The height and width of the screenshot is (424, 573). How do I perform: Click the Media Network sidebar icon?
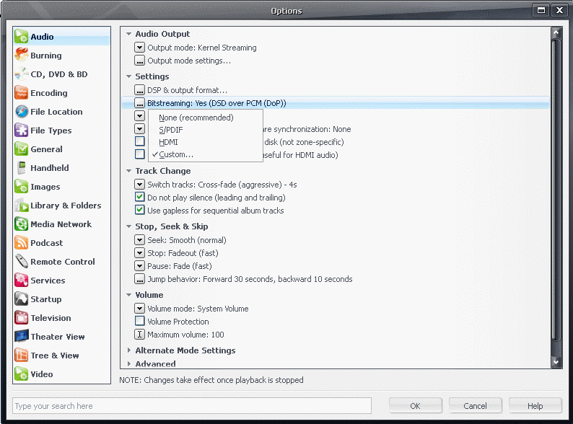pyautogui.click(x=21, y=224)
